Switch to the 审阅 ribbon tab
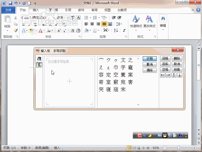Screen dimensions: 202x152 (94, 10)
